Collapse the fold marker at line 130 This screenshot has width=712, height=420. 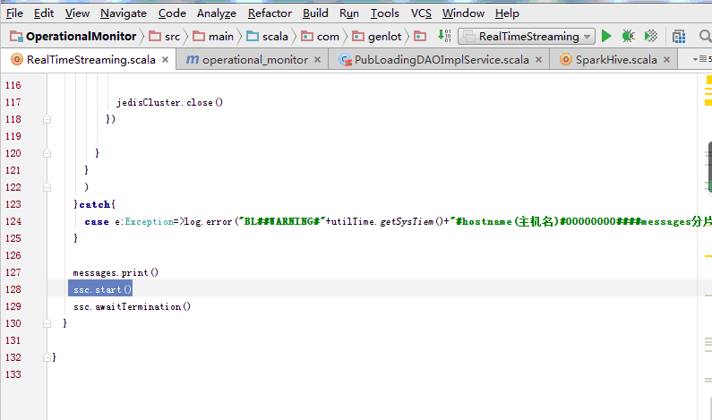(x=47, y=323)
